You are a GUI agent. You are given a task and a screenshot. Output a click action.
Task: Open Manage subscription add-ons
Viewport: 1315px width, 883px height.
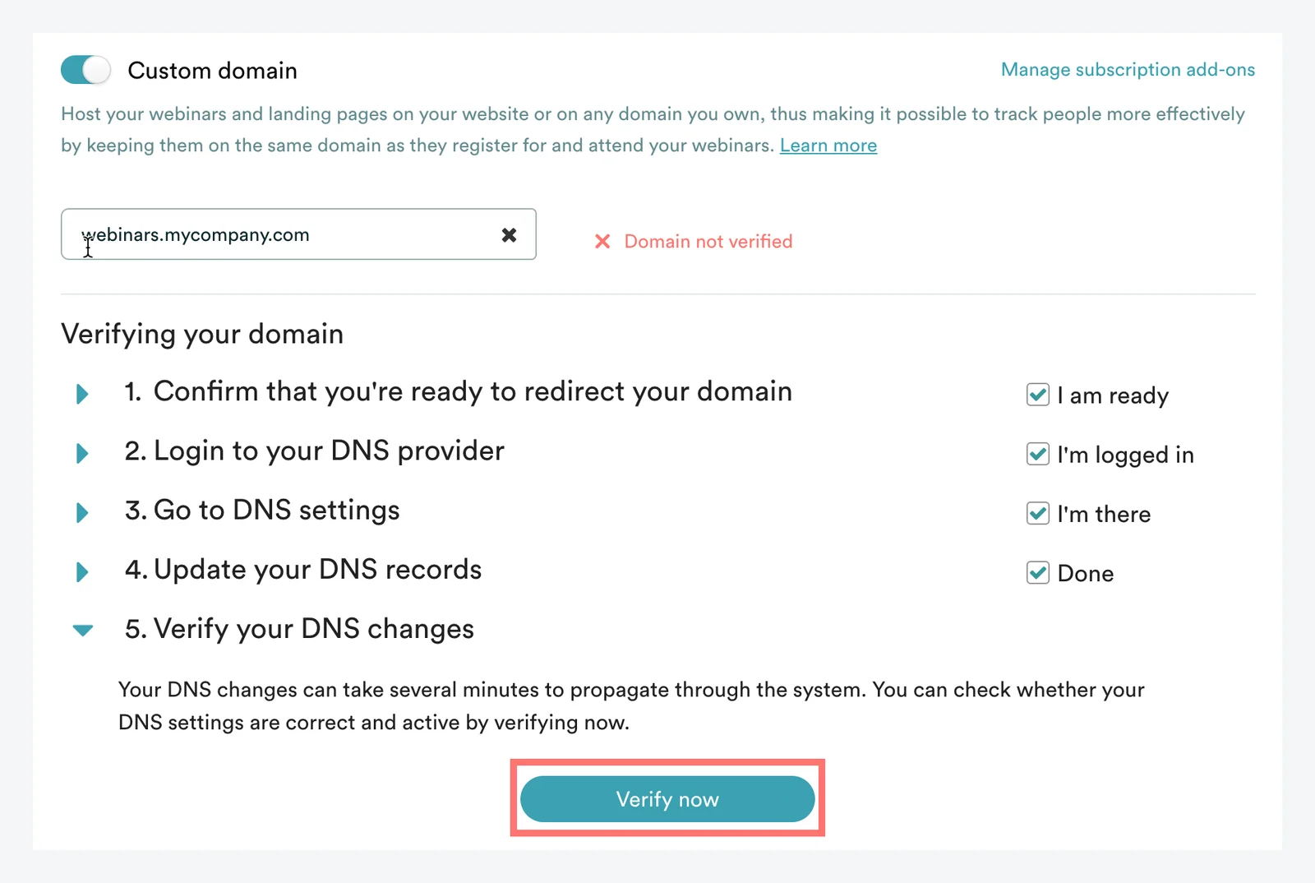click(x=1127, y=70)
